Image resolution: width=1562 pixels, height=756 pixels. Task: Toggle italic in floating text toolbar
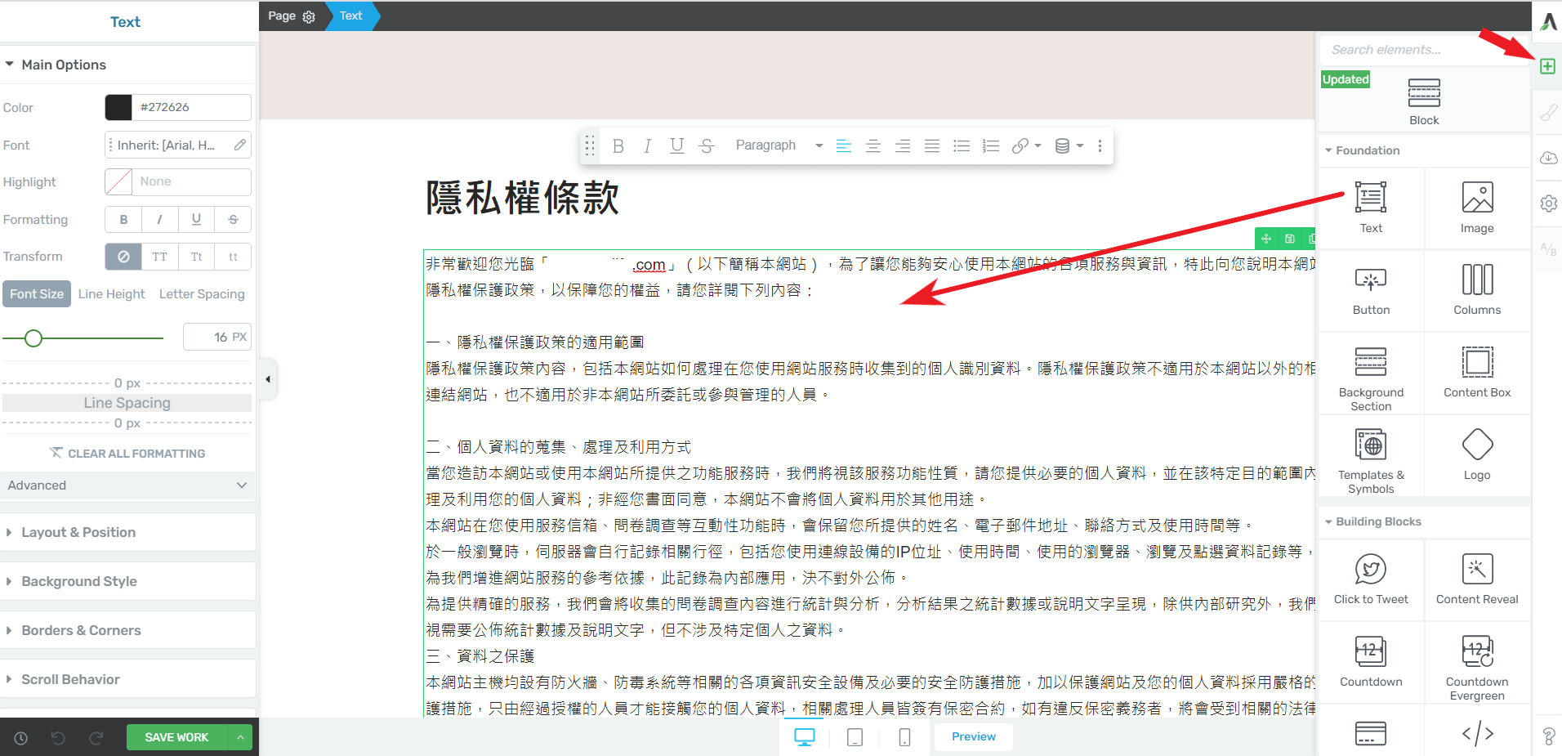[x=647, y=146]
